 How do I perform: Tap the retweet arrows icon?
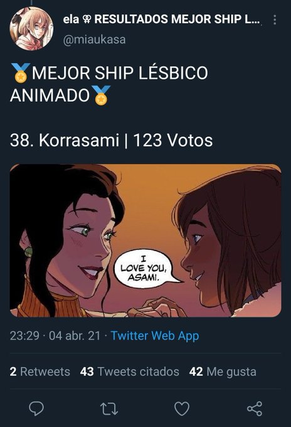(109, 409)
